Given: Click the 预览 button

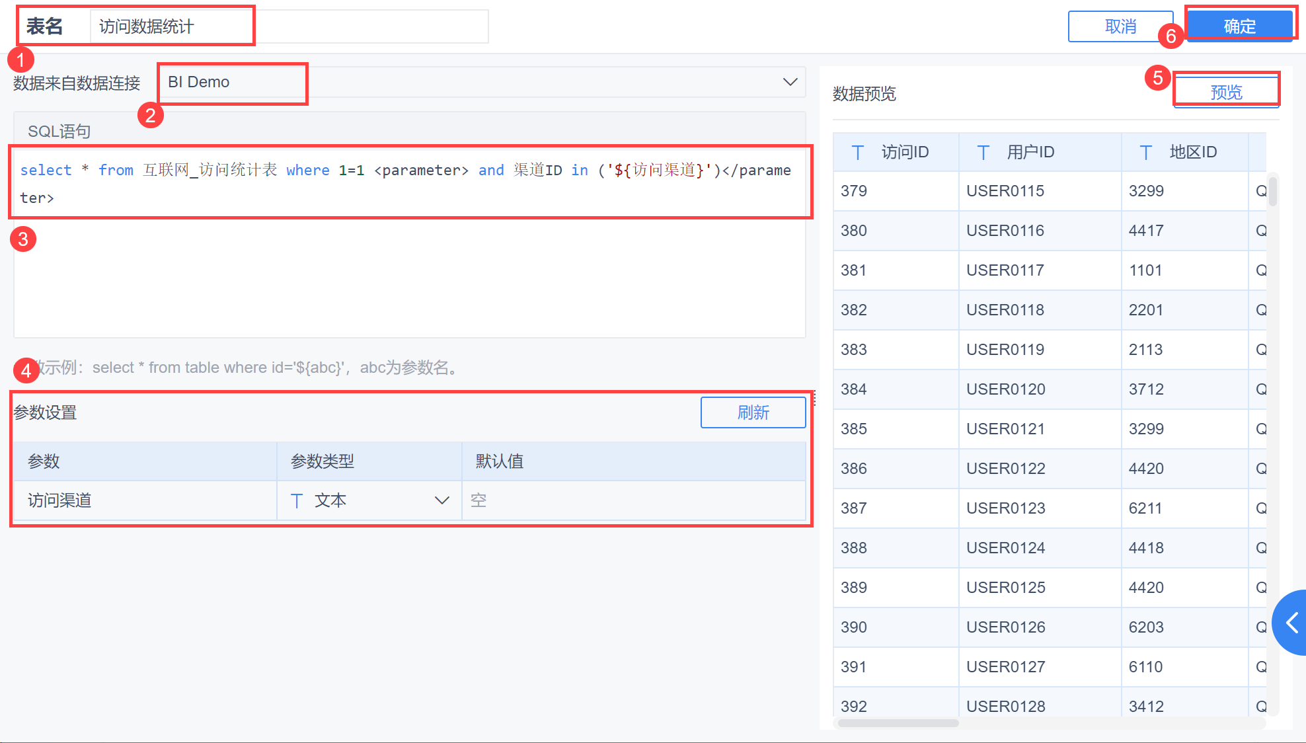Looking at the screenshot, I should point(1226,92).
